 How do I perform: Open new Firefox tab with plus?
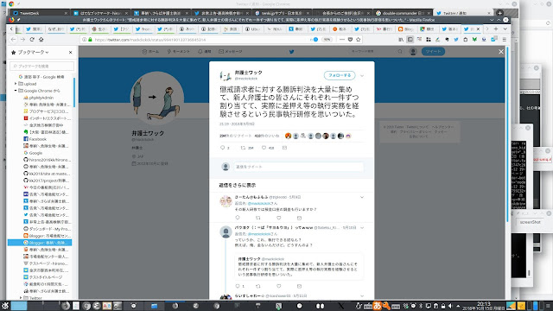(x=495, y=29)
